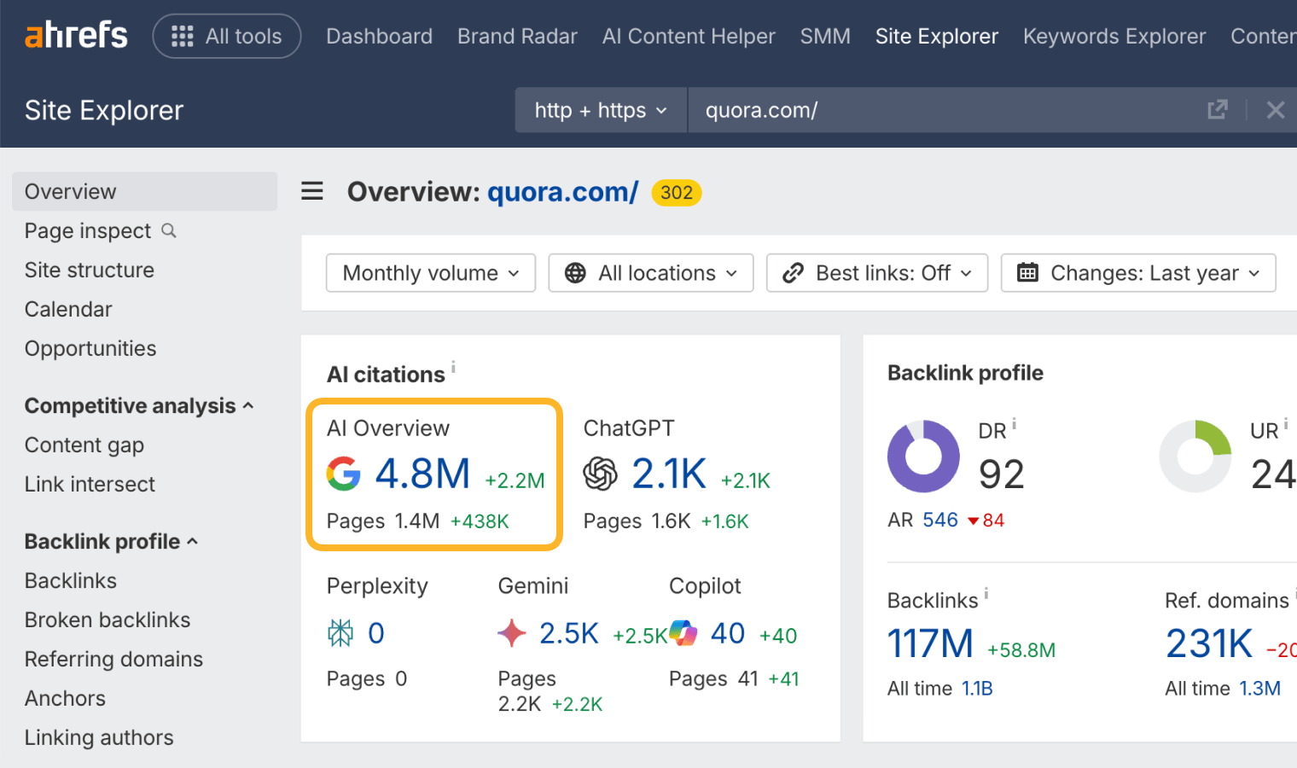Open the http + https protocol dropdown
This screenshot has height=768, width=1297.
601,110
